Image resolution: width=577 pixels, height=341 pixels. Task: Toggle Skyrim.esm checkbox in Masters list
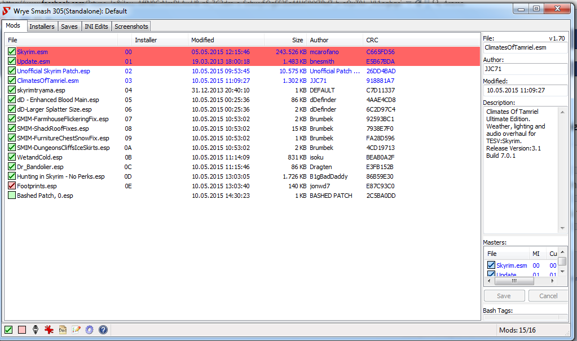tap(491, 265)
